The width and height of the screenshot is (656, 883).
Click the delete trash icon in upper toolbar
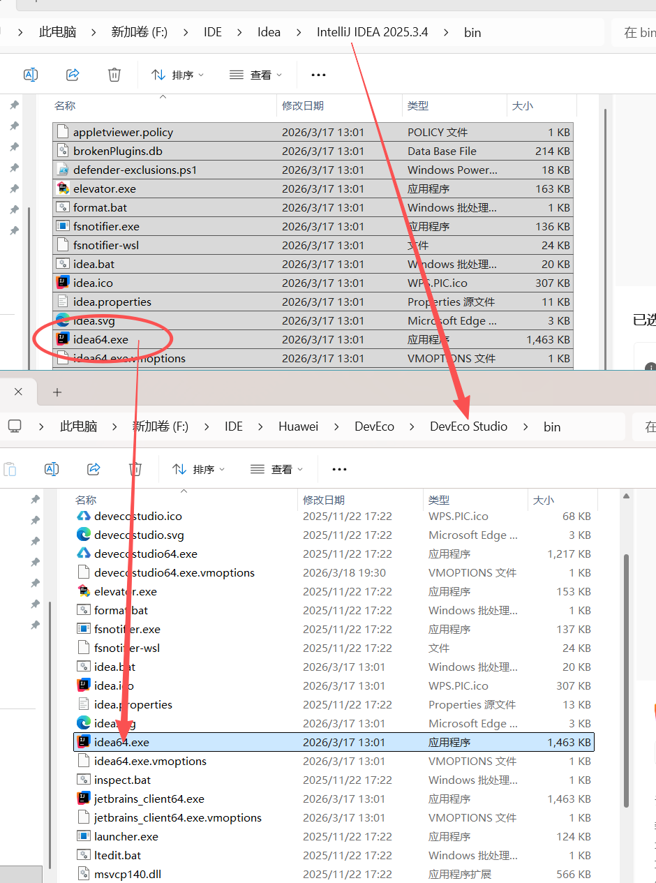114,75
